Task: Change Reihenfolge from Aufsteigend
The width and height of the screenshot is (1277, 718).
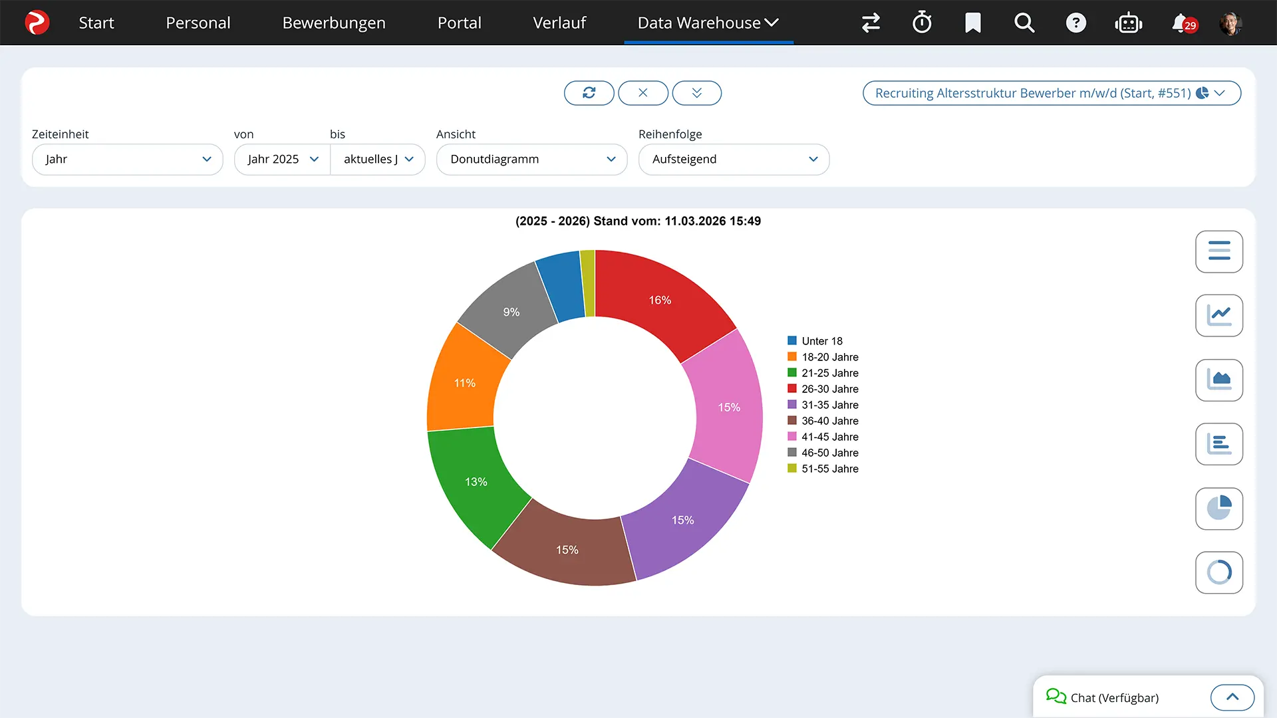Action: click(734, 160)
